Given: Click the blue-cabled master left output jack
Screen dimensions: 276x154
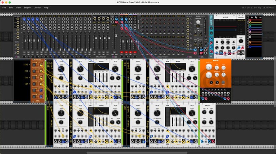Looking at the screenshot, I should (116, 19).
